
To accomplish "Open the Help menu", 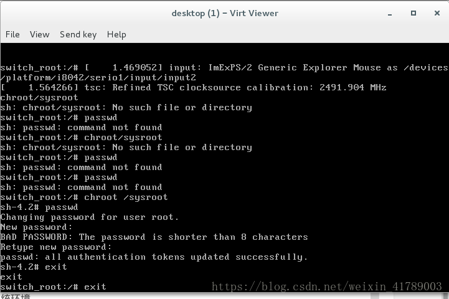I will [116, 35].
